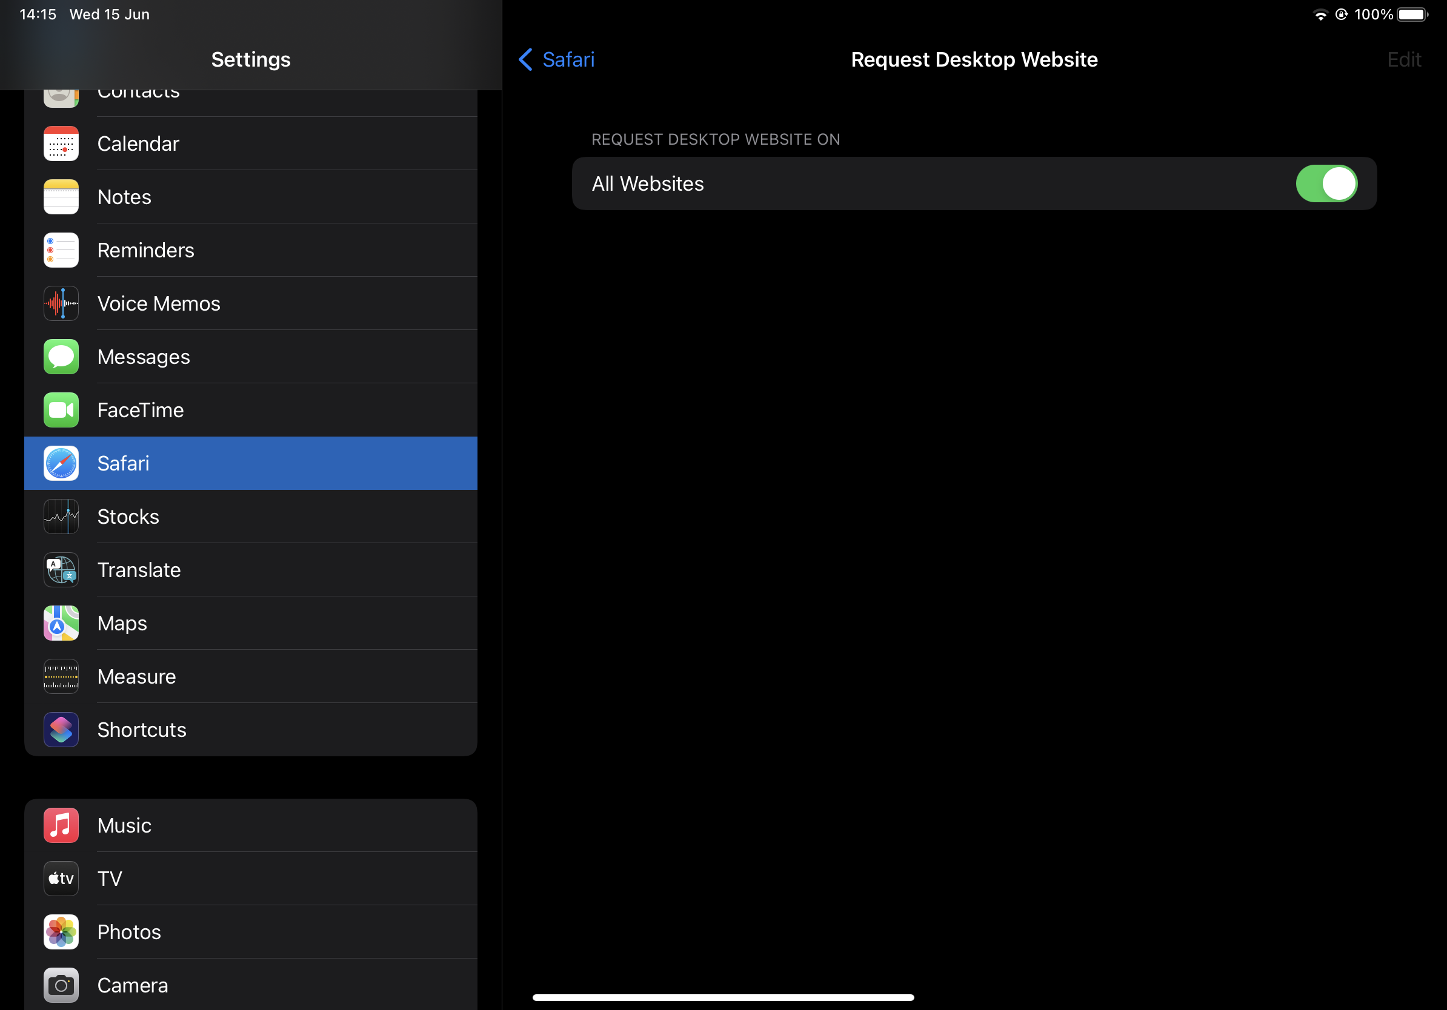Tap the green Messages bubble icon
This screenshot has height=1010, width=1447.
pos(61,357)
